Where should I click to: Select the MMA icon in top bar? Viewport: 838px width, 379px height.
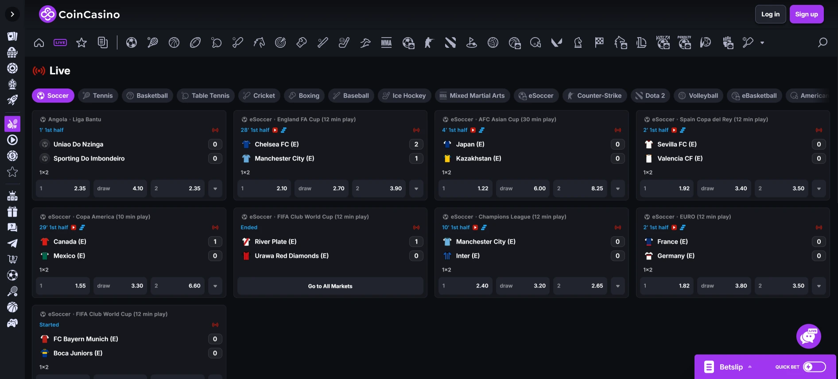(387, 42)
